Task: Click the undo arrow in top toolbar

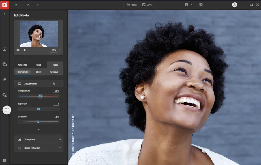Action: [28, 5]
